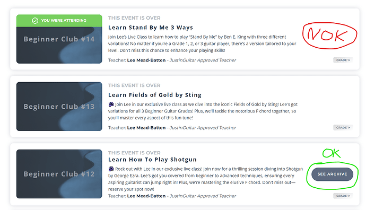Screen dimensions: 366x210
Task: Click teacher Lee Mead-Batten under Fields of Gold
Action: point(146,128)
